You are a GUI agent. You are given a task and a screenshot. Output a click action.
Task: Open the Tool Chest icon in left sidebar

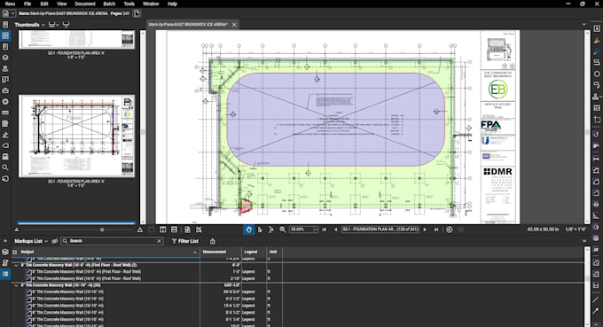click(x=5, y=90)
